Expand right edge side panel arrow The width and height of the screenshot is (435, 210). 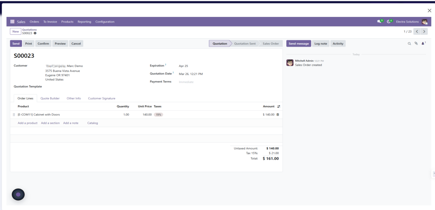click(x=434, y=174)
